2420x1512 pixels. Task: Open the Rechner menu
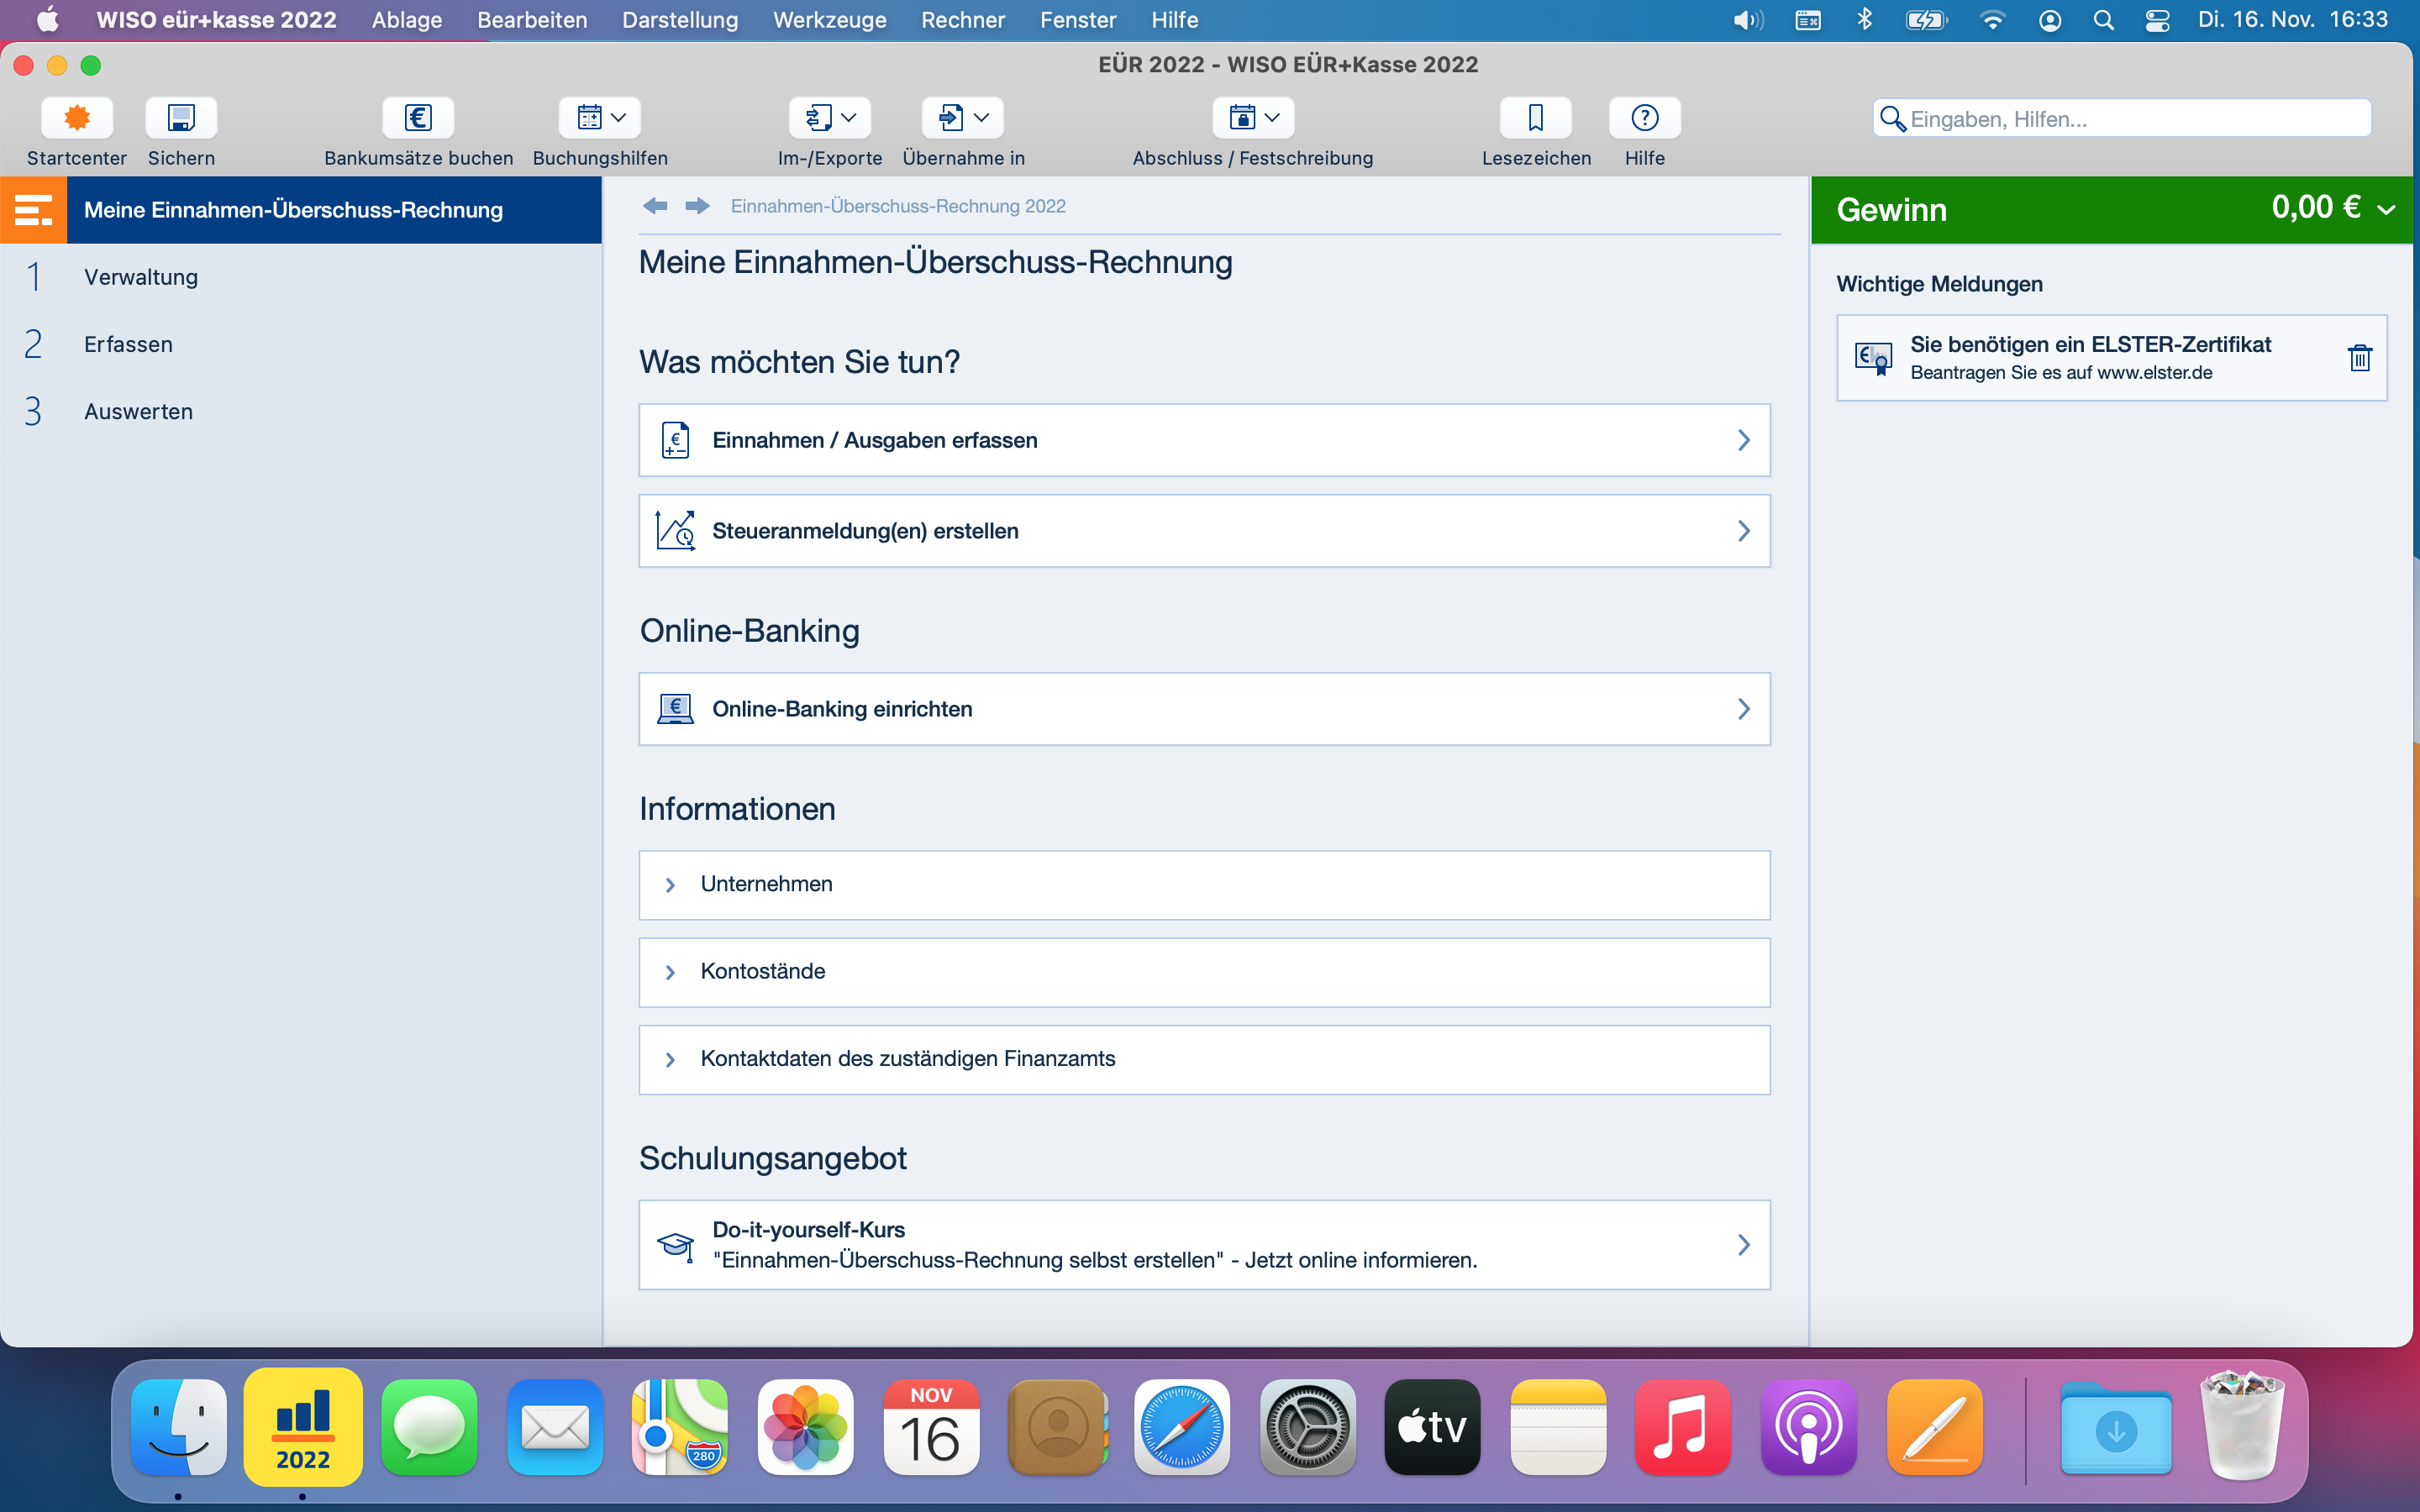[963, 20]
